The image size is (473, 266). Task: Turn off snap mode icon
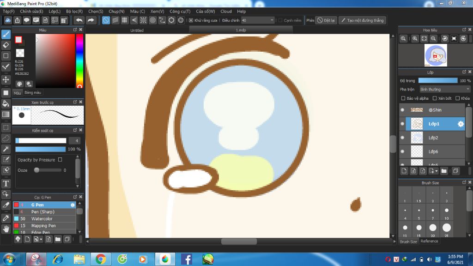point(106,20)
